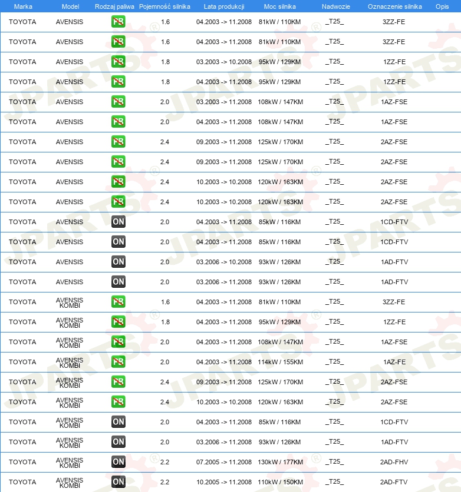Select production dates 03.2003 -> 11.2008
Image resolution: width=461 pixels, height=492 pixels.
click(x=224, y=102)
